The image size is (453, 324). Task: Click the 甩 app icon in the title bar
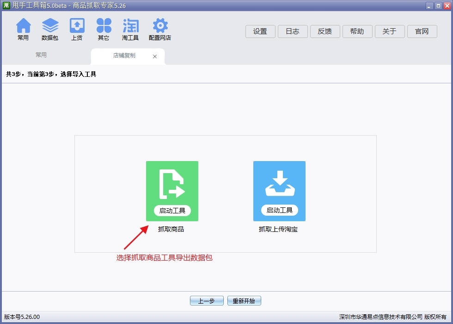(6, 6)
